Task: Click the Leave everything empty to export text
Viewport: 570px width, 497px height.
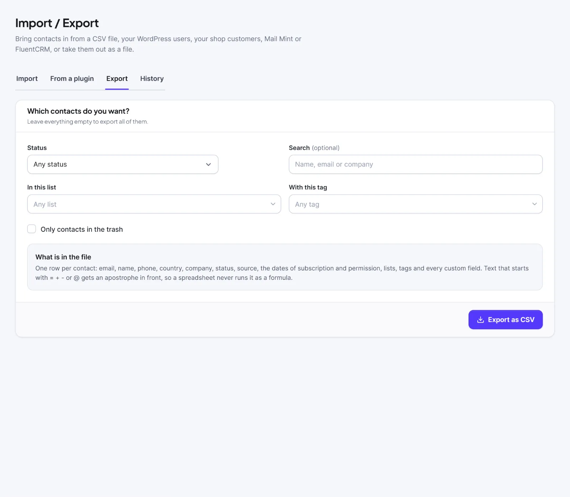Action: (88, 122)
